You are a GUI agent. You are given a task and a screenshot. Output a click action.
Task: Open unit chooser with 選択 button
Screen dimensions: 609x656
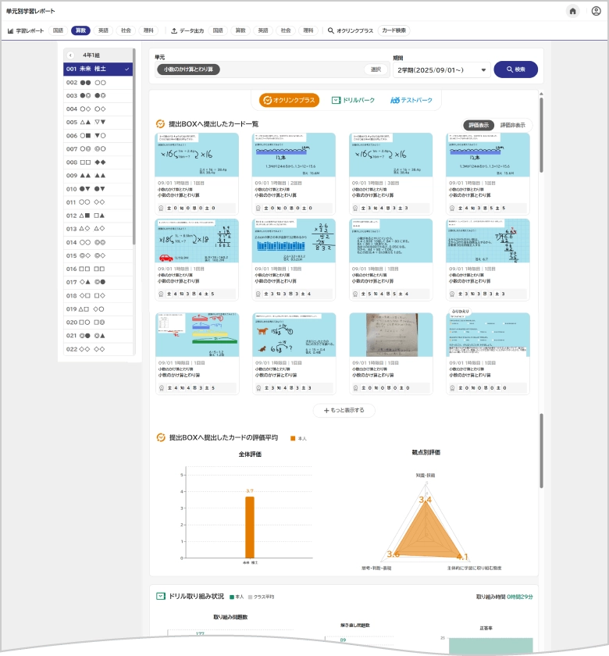pyautogui.click(x=376, y=70)
